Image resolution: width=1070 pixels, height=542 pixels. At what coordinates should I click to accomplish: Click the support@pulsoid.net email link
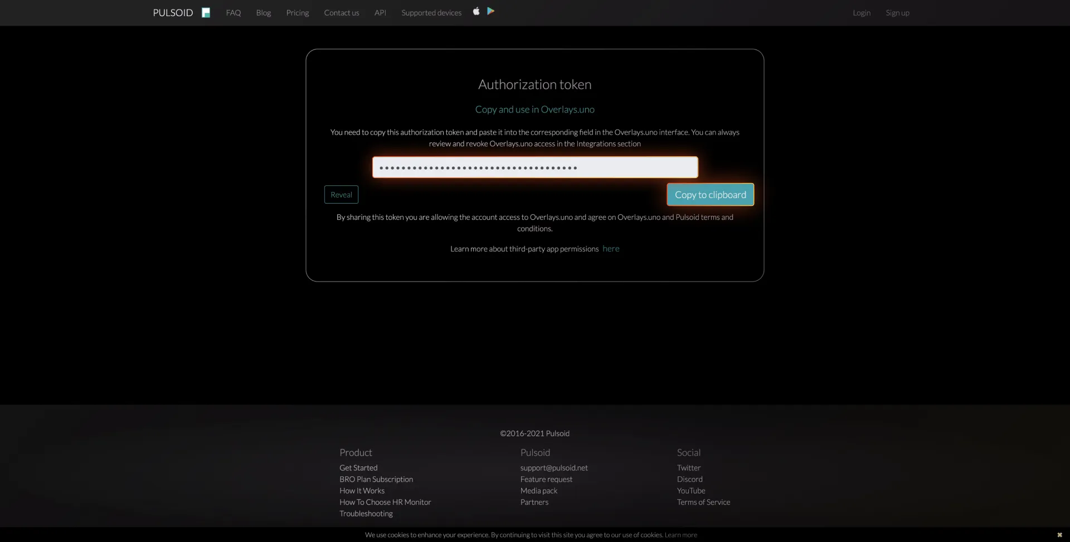point(554,468)
